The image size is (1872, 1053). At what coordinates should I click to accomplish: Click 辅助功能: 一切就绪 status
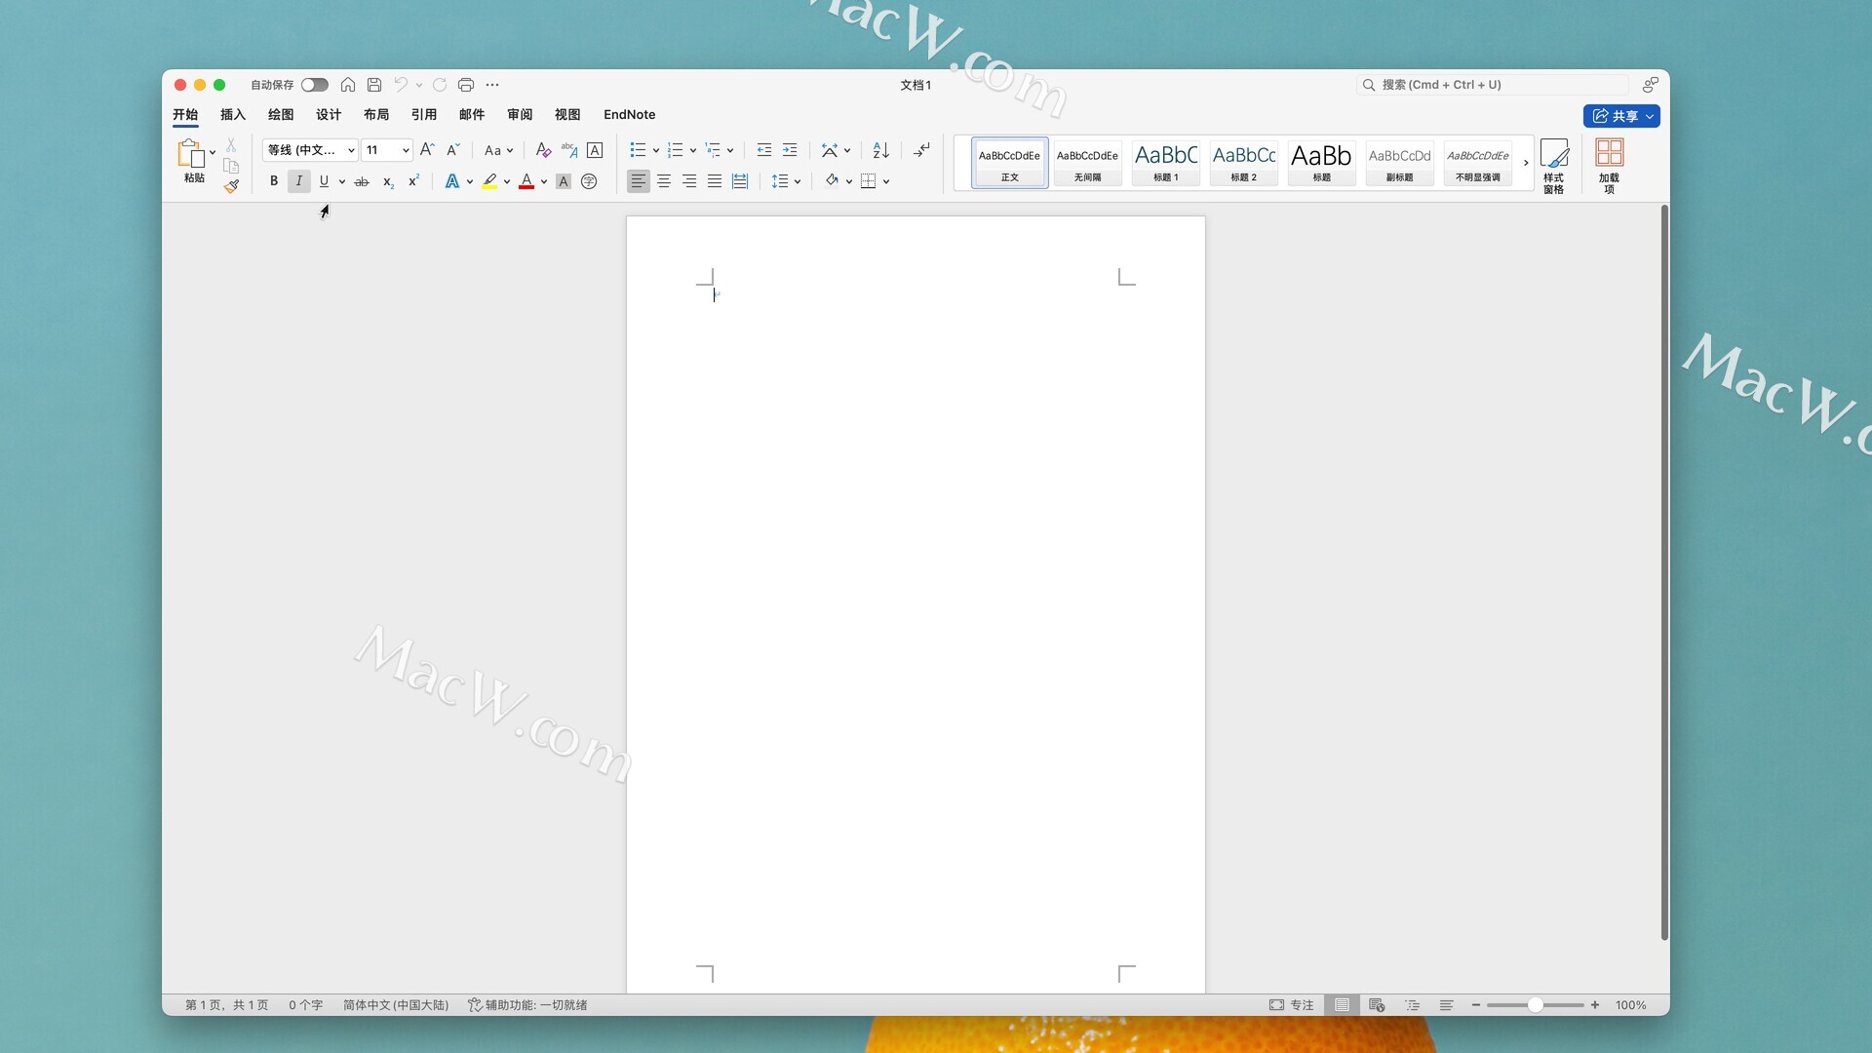pos(527,1005)
